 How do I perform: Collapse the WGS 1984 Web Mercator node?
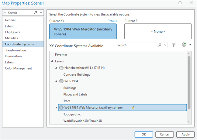click(x=56, y=108)
